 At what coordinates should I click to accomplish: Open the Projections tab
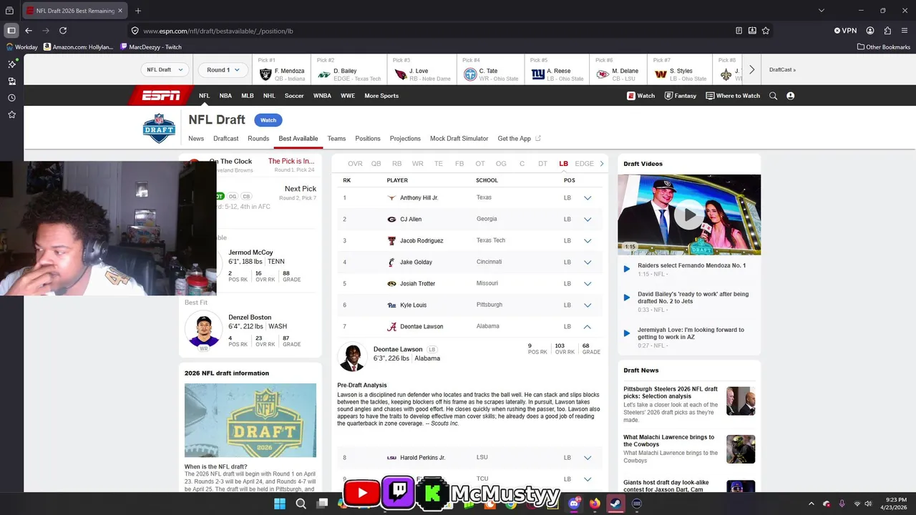pos(405,139)
